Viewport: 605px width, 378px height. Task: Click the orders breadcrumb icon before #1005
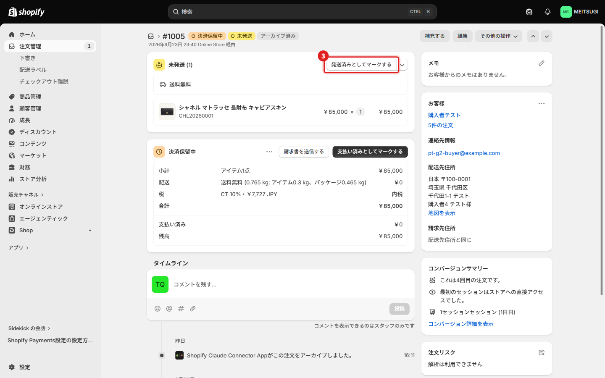pyautogui.click(x=151, y=36)
